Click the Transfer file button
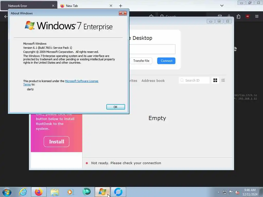The image size is (263, 197). pyautogui.click(x=141, y=61)
